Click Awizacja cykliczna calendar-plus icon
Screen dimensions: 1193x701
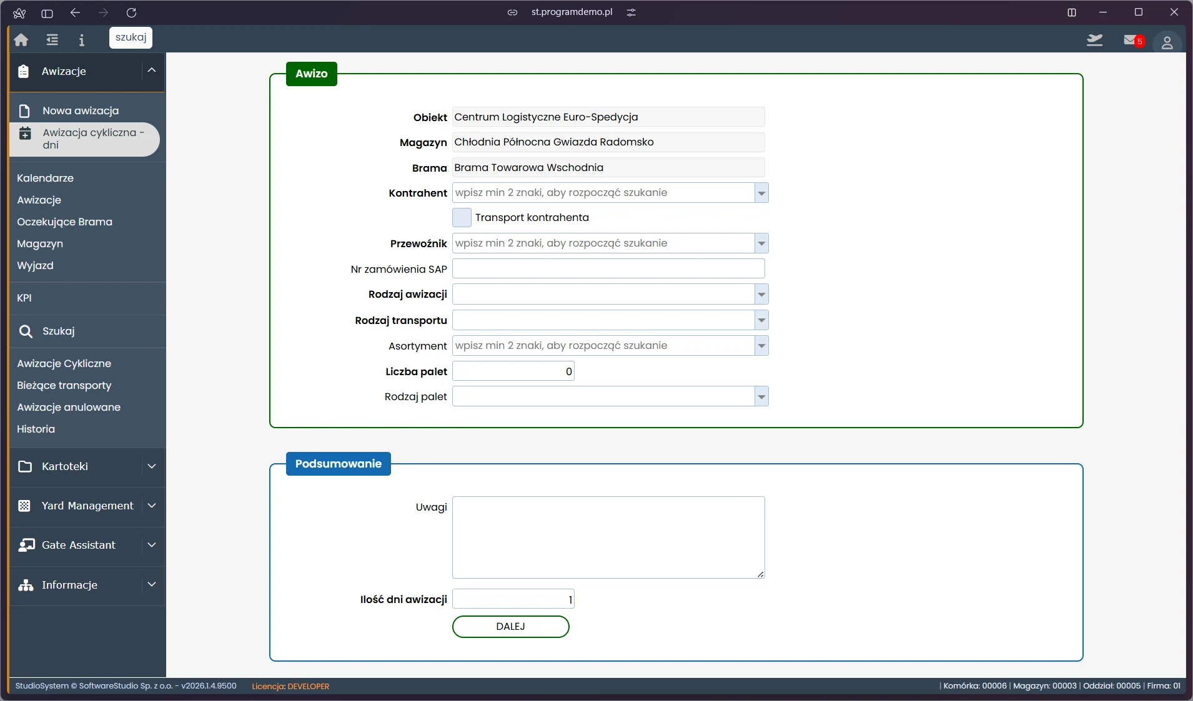(x=25, y=134)
